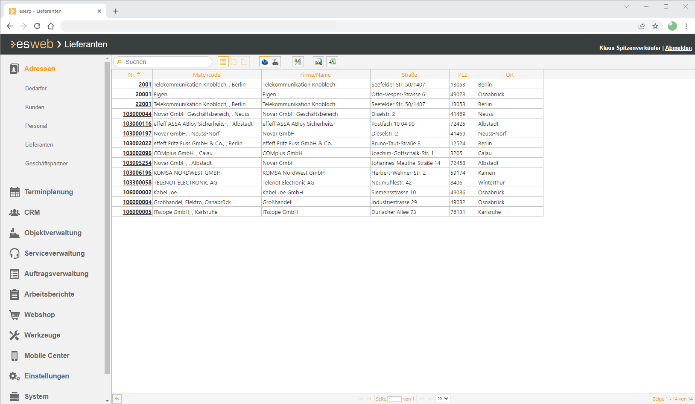Sort by the PLZ column header
This screenshot has height=404, width=695.
463,75
